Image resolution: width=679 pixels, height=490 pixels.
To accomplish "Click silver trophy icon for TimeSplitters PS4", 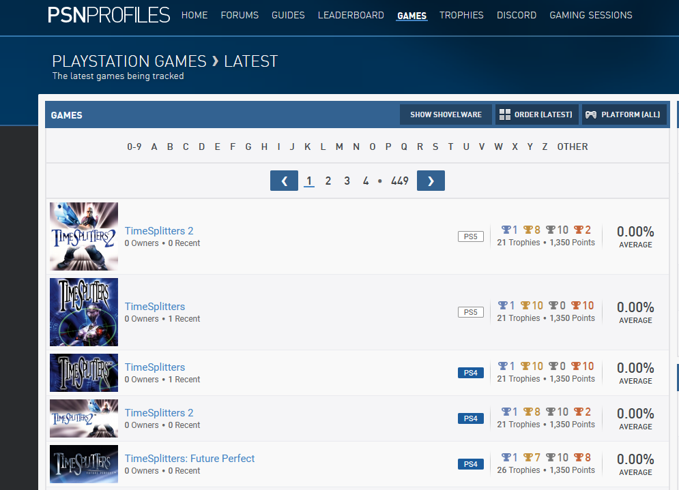I will pos(553,366).
